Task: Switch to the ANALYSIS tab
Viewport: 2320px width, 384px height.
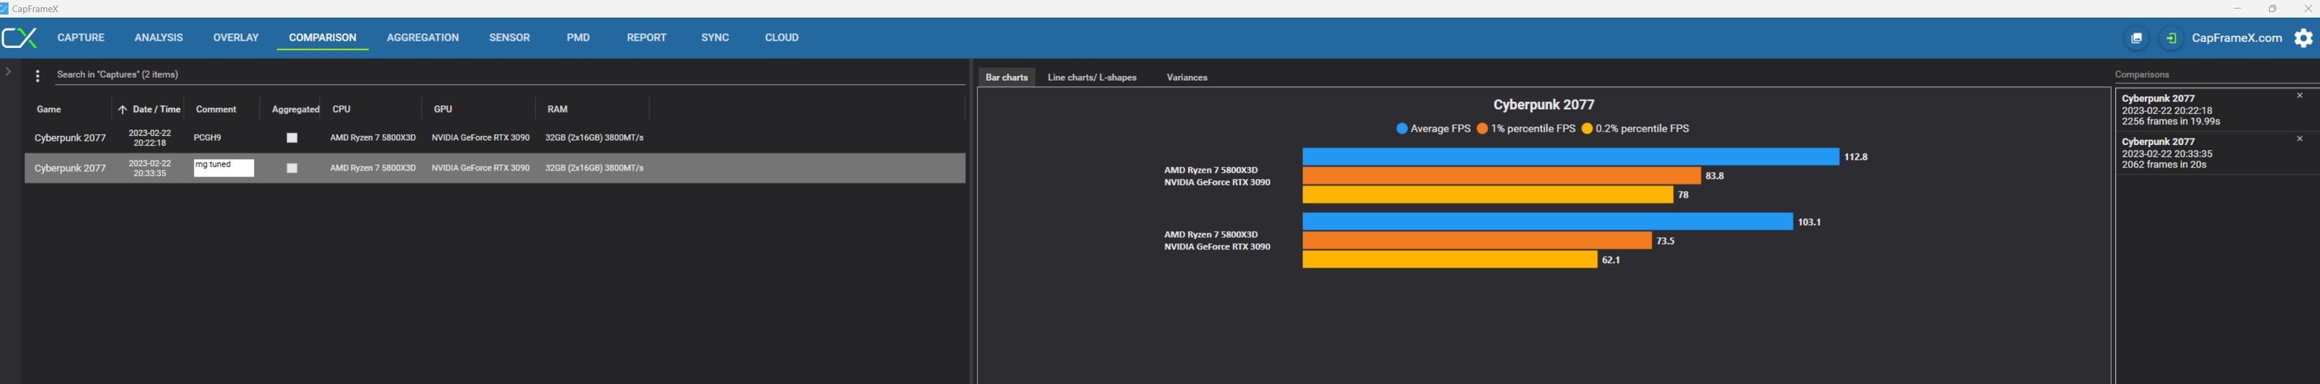Action: coord(159,38)
